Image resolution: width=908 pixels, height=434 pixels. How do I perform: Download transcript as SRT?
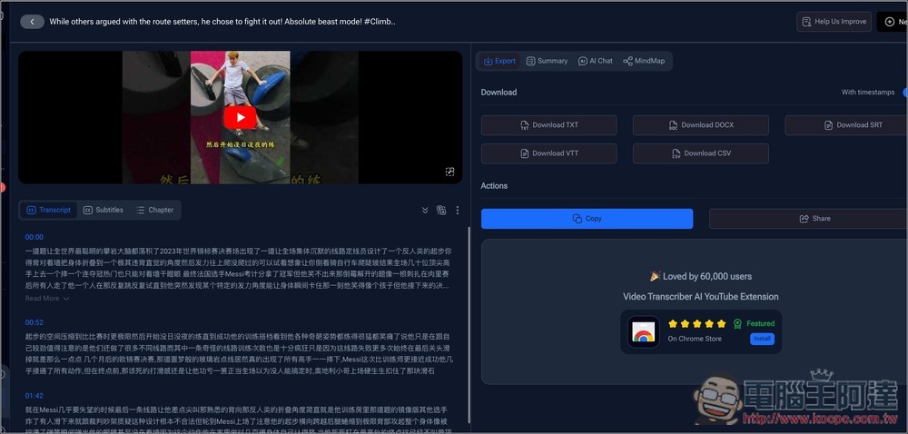click(846, 125)
